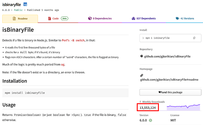Screen dimensions: 203x125
Task: Click the isbinaryfile package title
Action: coord(11,5)
